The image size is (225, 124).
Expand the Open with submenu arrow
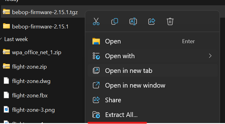coord(210,56)
